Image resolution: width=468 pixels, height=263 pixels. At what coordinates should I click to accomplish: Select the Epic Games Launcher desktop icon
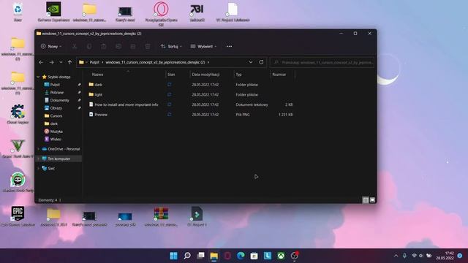18,216
